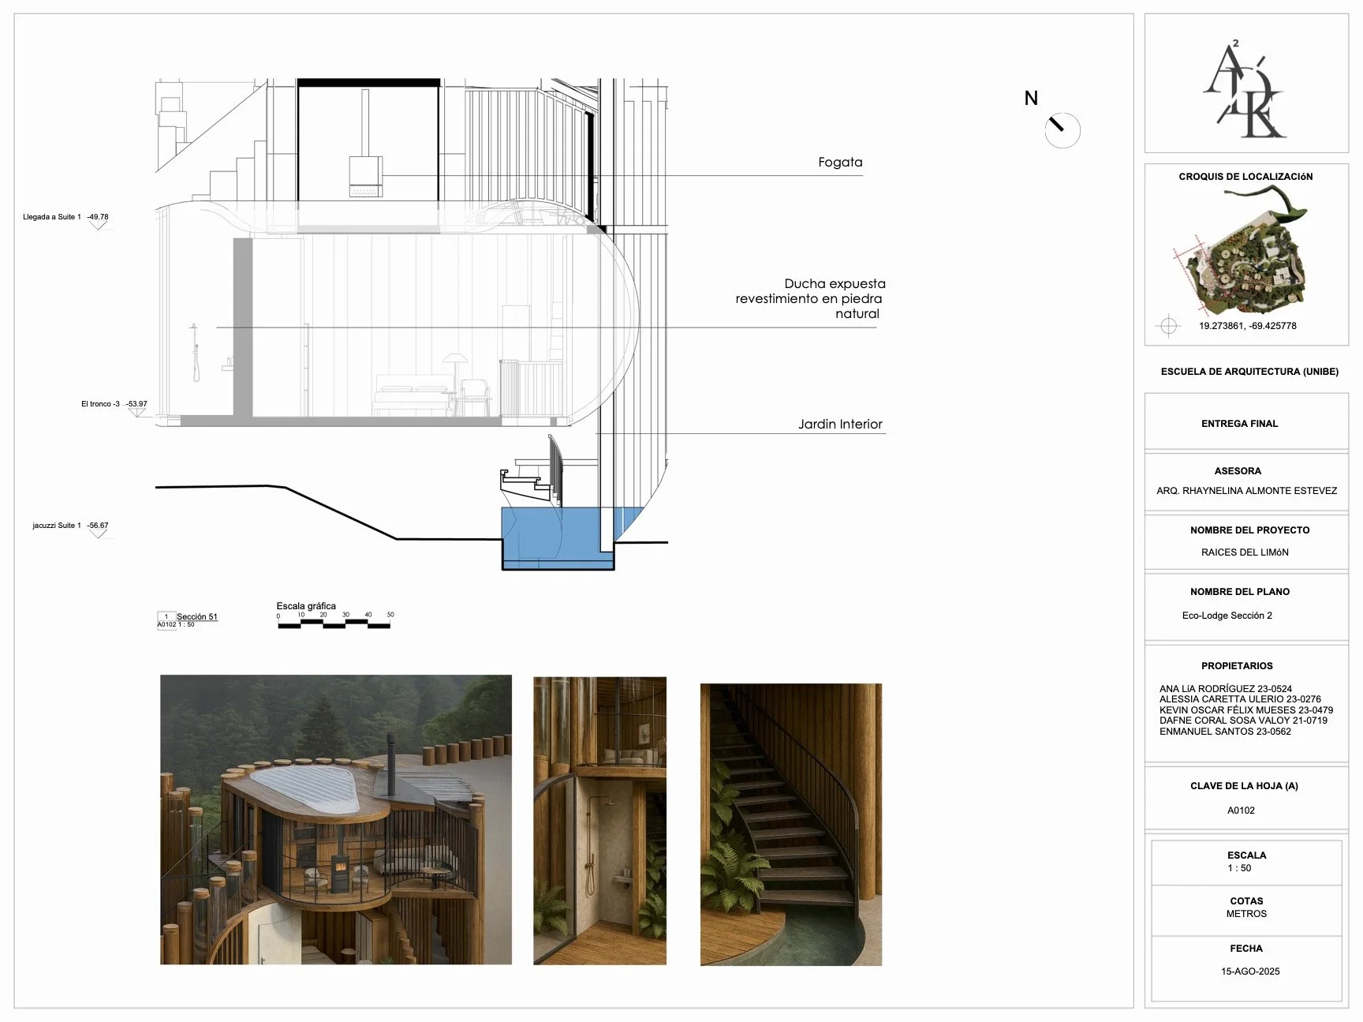Click the spiral staircase render image
This screenshot has width=1363, height=1022.
[x=791, y=824]
